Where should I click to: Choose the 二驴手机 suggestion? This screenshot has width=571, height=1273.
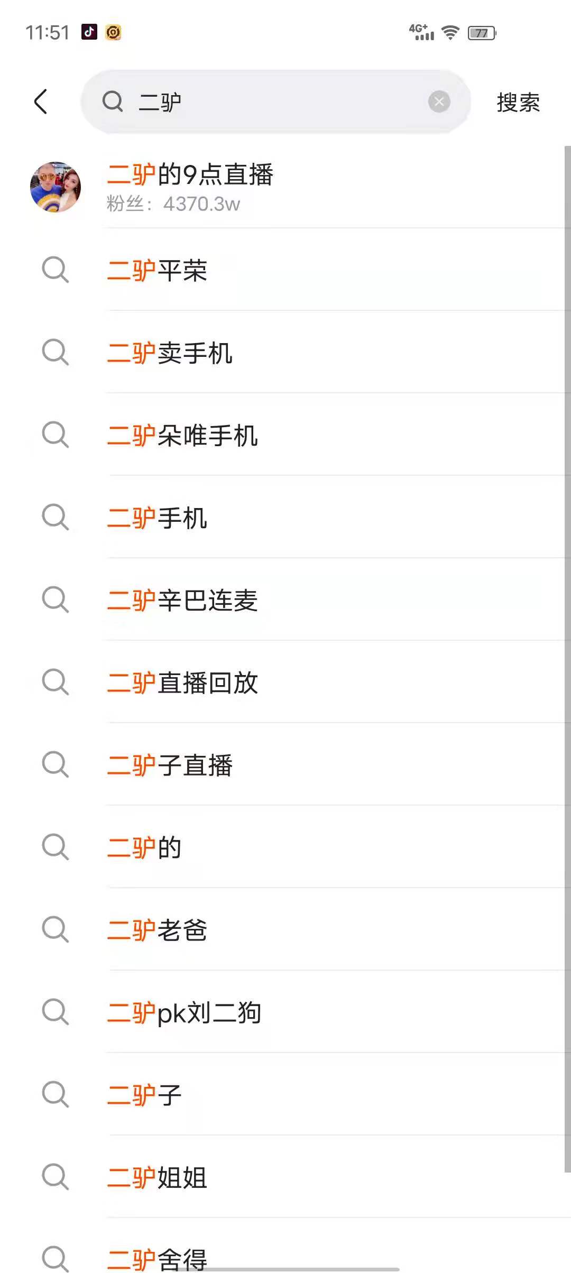[157, 518]
